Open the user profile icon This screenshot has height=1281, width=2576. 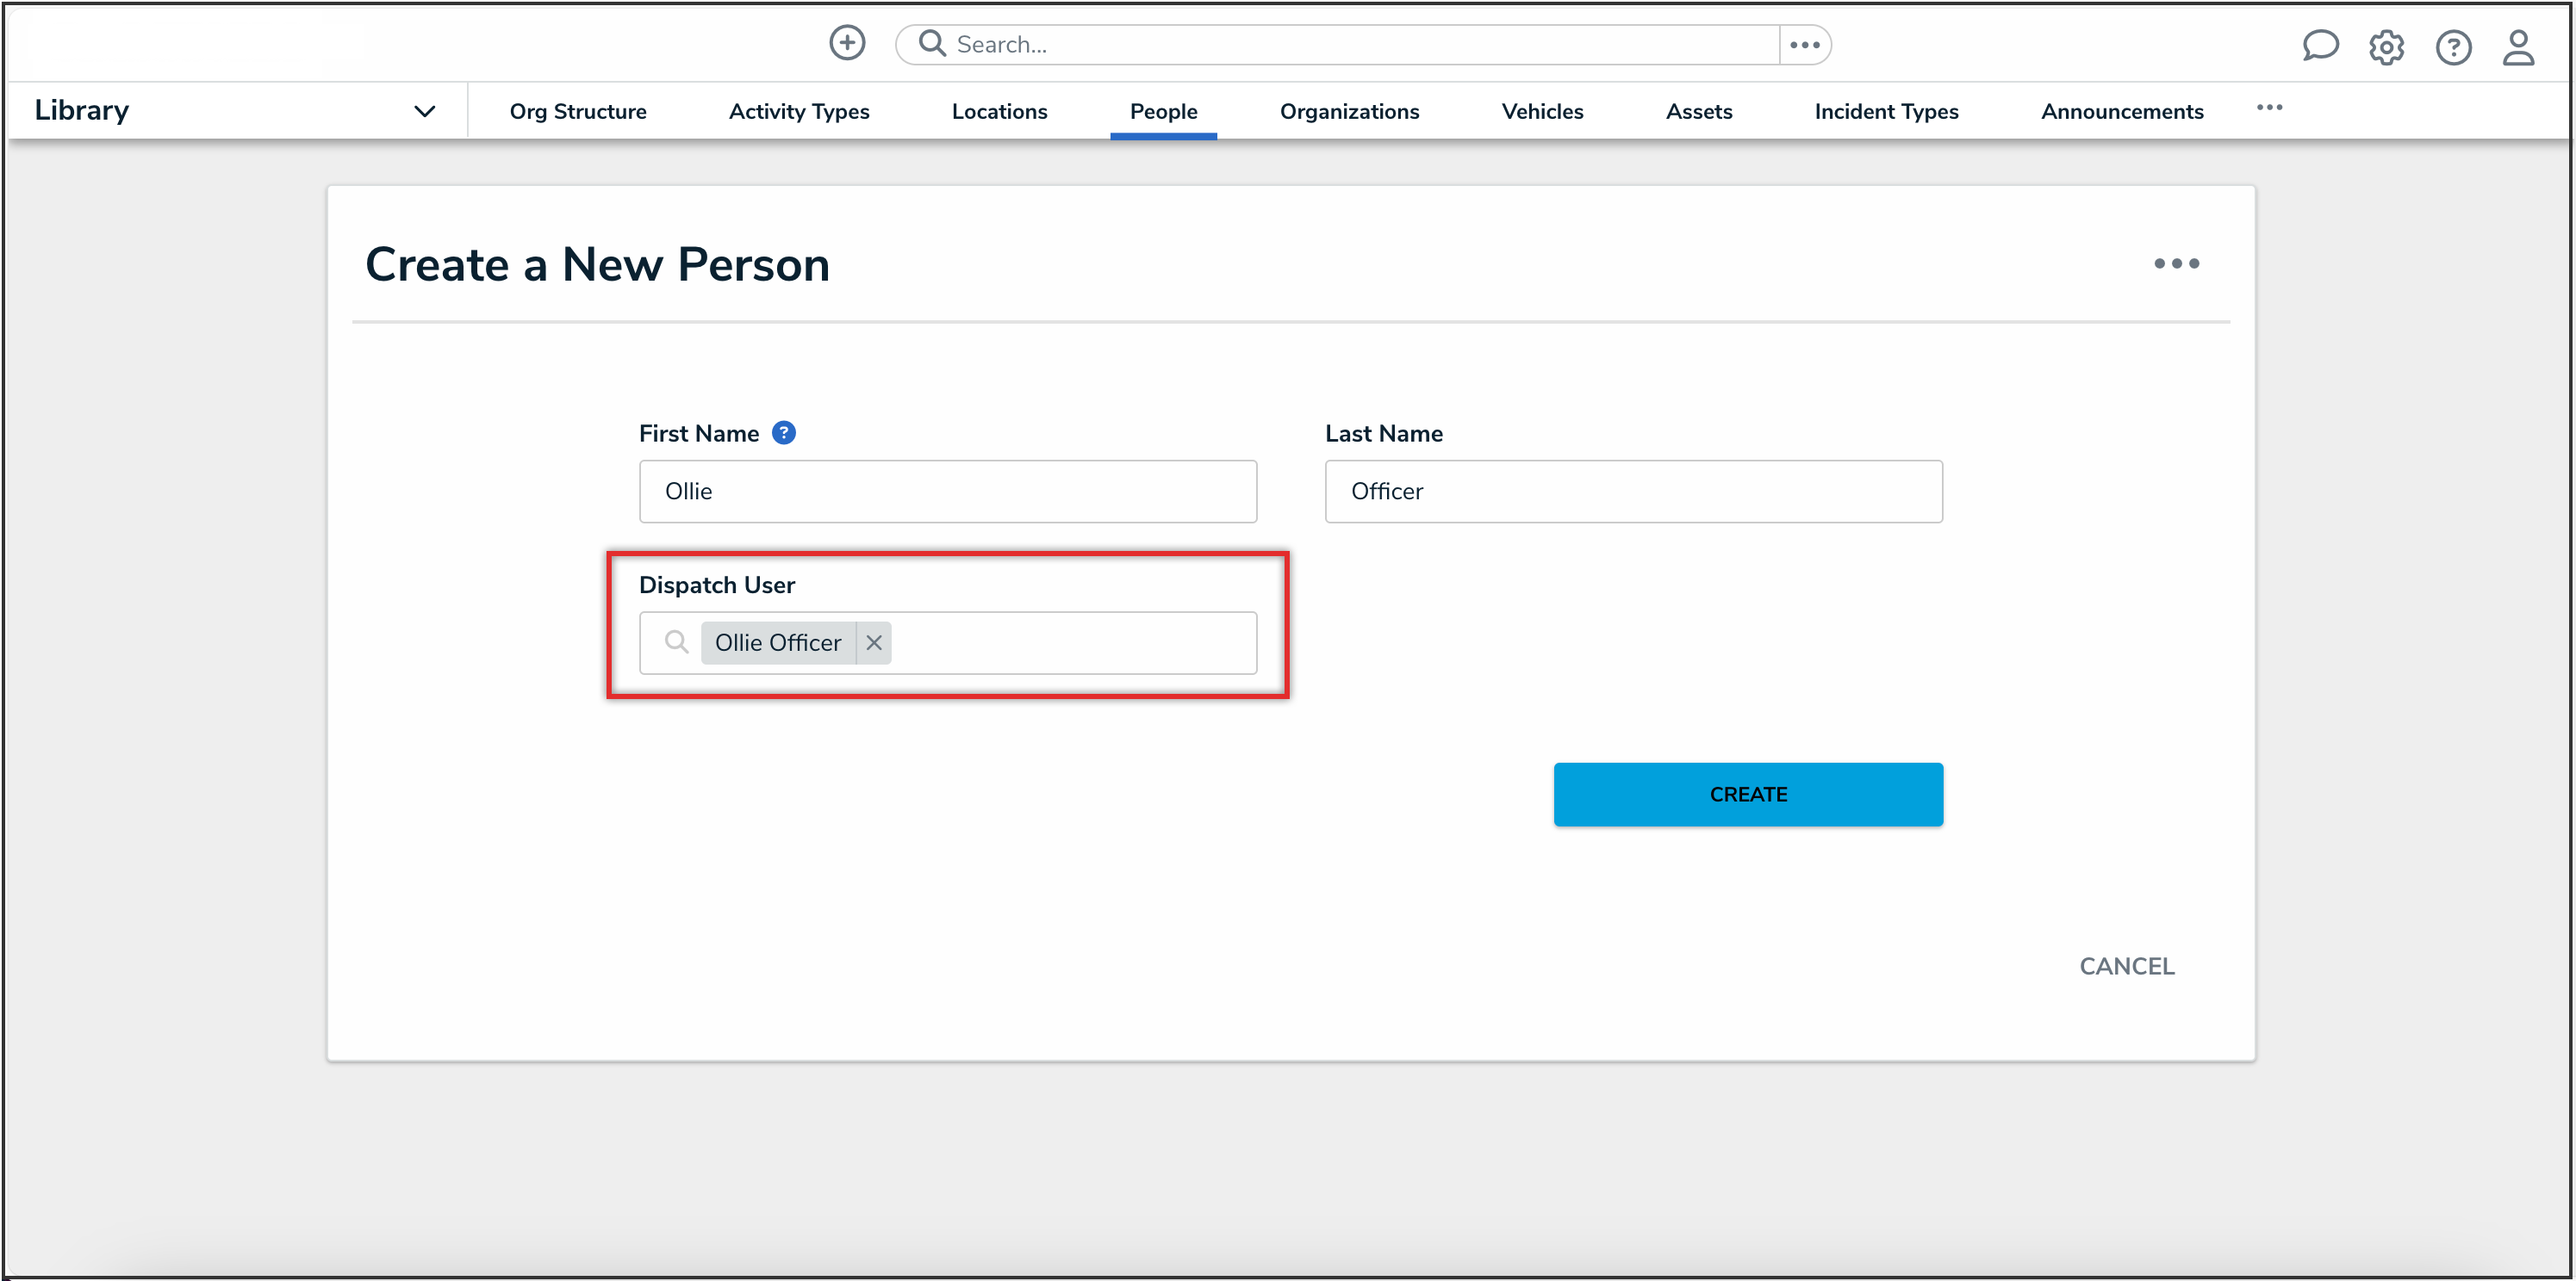click(x=2518, y=47)
